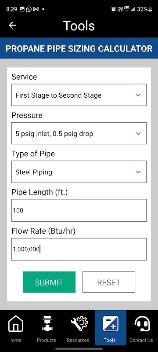Open the Type of Pipe dropdown
Image resolution: width=158 pixels, height=352 pixels.
pos(79,172)
